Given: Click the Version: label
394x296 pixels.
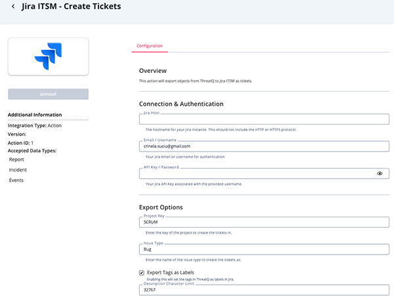Looking at the screenshot, I should click(x=17, y=135).
